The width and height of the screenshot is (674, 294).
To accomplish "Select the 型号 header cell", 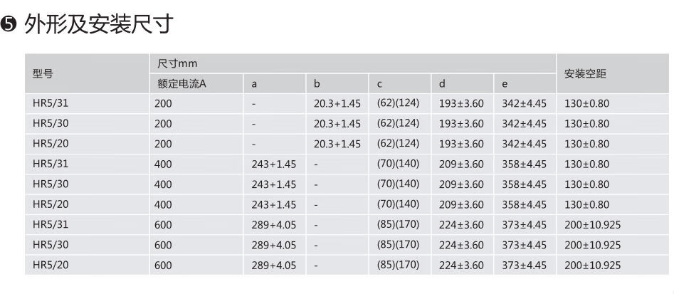I will 43,73.
